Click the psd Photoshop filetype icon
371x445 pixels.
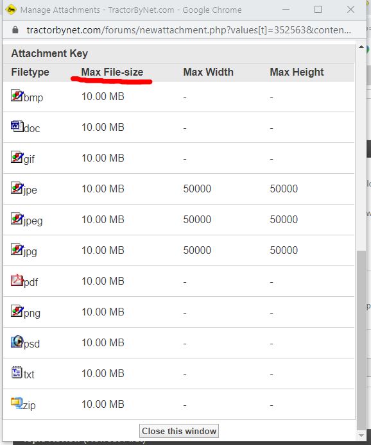pyautogui.click(x=17, y=342)
